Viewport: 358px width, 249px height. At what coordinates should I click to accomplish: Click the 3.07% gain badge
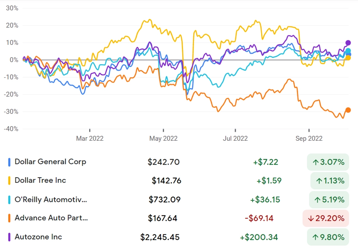tap(328, 162)
